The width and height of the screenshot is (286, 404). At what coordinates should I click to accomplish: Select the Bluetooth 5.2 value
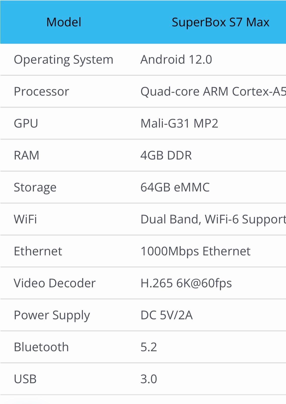[x=149, y=347]
